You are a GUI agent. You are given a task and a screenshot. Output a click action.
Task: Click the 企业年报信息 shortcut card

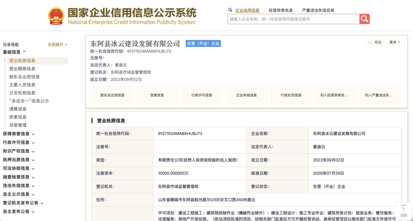click(x=247, y=95)
